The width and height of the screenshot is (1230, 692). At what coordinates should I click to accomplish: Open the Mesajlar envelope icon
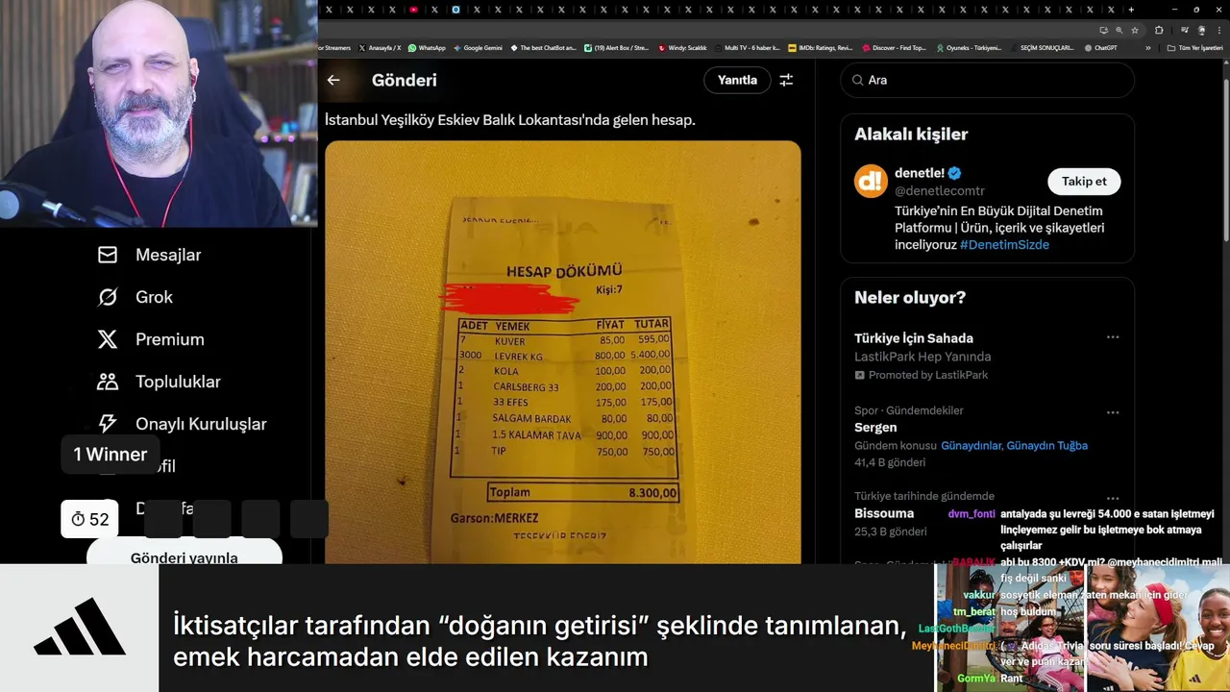click(x=108, y=255)
